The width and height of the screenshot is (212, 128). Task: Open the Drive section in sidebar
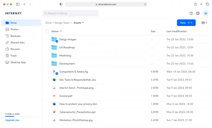[21, 23]
